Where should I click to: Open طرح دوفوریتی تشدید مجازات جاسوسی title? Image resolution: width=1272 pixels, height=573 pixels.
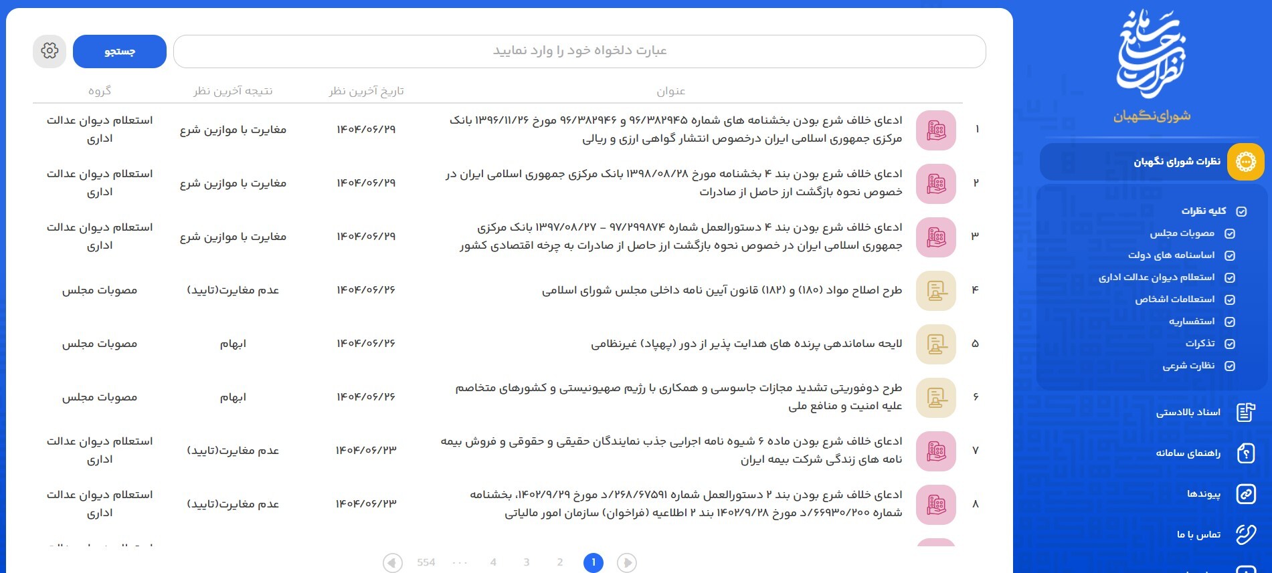[678, 397]
